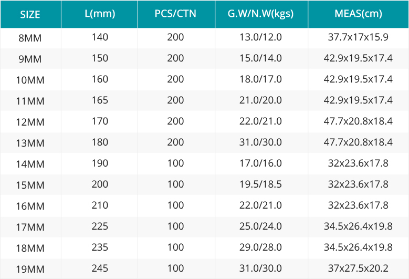This screenshot has height=279, width=409.
Task: Select length value 245
Action: 99,268
